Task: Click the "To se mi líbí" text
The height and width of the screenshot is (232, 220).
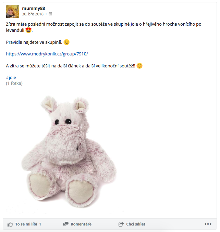Action: [26, 224]
